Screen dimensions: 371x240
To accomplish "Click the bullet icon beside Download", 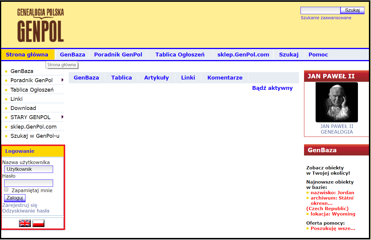I will (x=7, y=108).
